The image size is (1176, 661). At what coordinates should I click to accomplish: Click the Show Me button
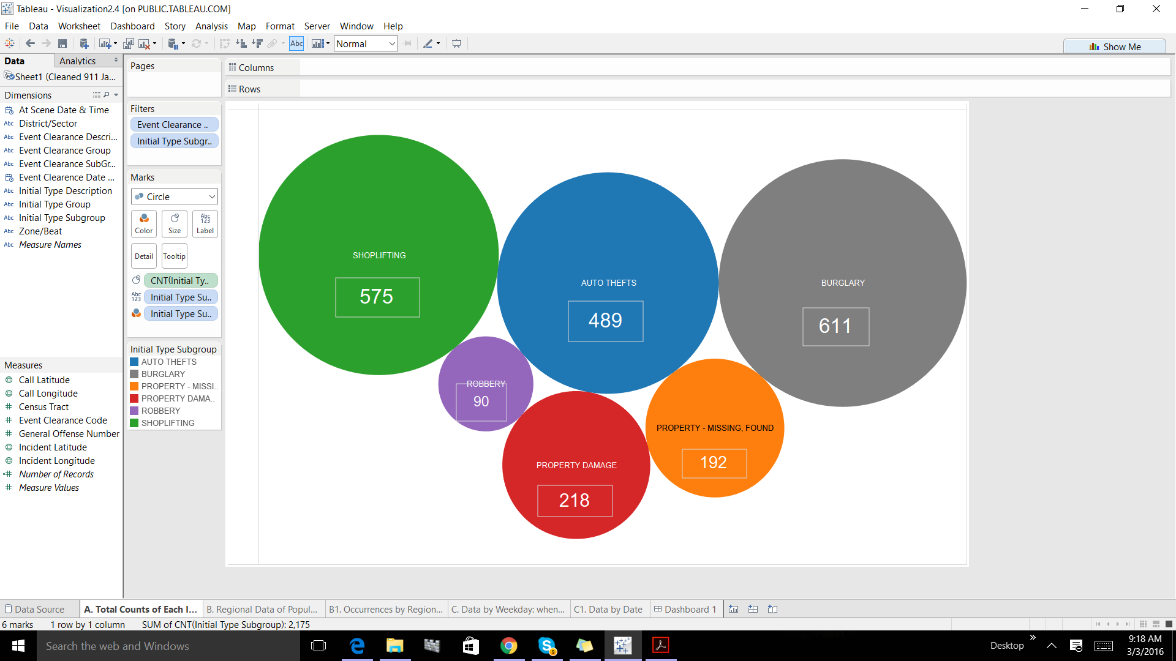coord(1114,47)
